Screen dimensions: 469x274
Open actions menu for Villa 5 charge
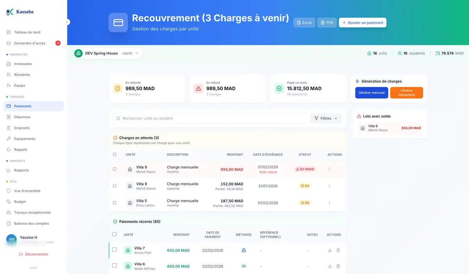(x=329, y=203)
